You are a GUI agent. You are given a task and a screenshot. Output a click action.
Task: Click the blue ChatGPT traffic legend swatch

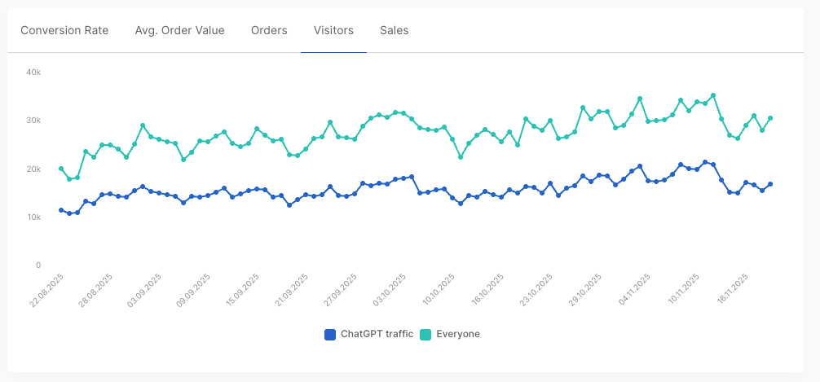(x=330, y=334)
